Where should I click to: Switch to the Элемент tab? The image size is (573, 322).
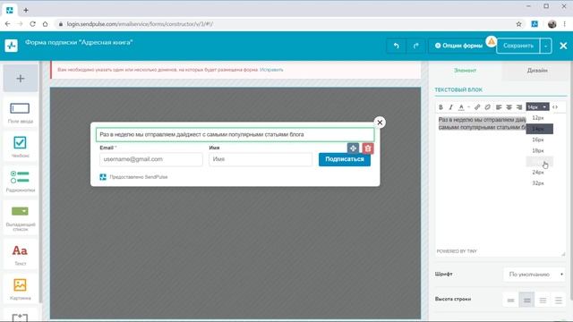465,70
